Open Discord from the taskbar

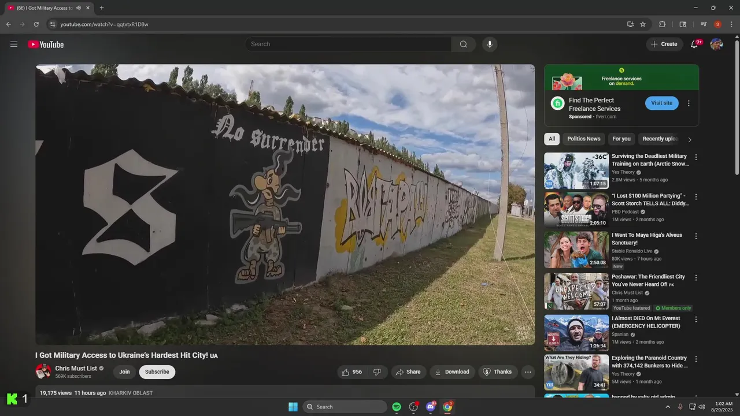pyautogui.click(x=431, y=407)
